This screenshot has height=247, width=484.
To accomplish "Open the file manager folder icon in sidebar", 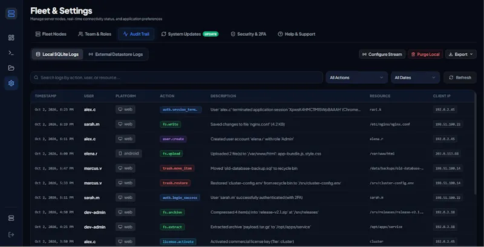I will 11,68.
